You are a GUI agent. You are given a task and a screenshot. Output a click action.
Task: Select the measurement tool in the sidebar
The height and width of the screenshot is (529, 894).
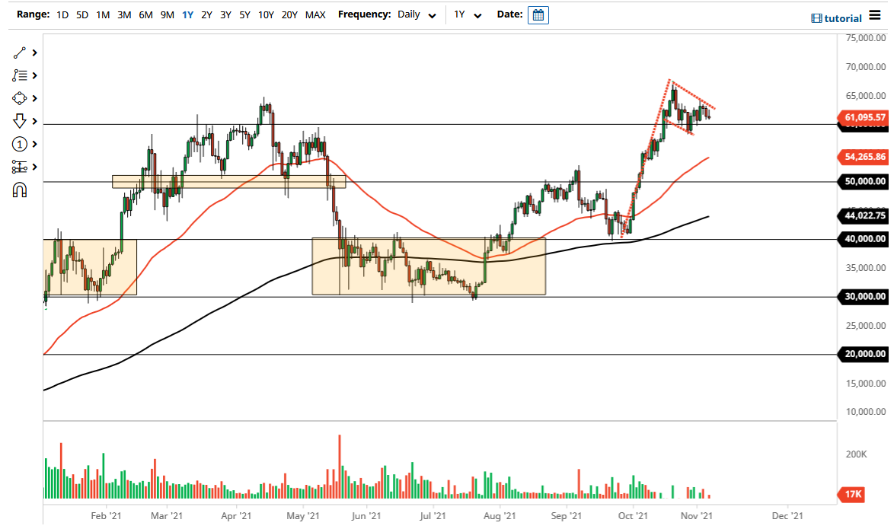coord(19,167)
